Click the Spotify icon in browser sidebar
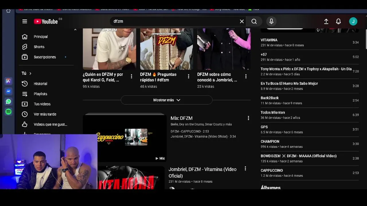The width and height of the screenshot is (367, 206). [8, 112]
